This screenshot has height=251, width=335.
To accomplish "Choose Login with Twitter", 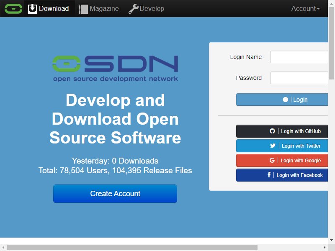I will click(282, 146).
